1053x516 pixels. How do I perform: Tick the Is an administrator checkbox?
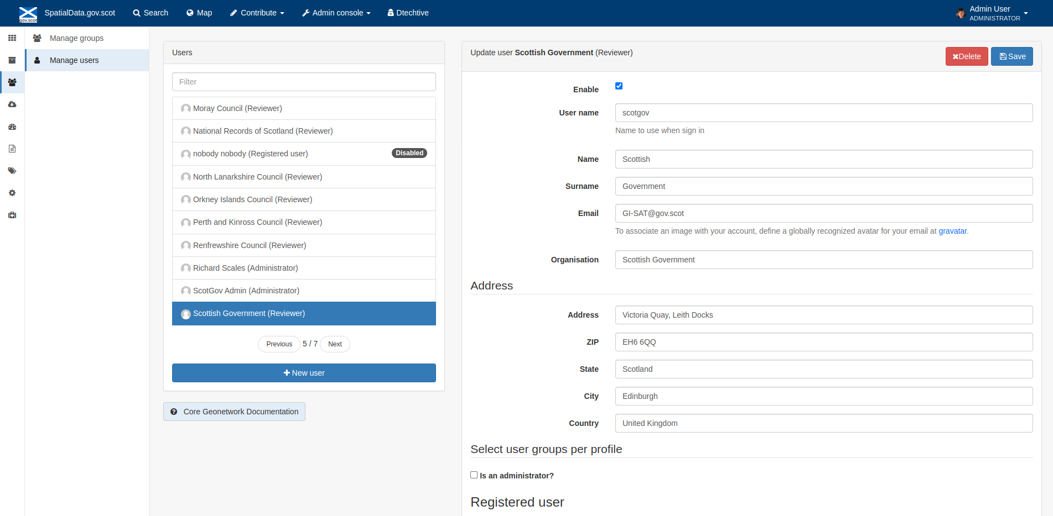[x=474, y=475]
